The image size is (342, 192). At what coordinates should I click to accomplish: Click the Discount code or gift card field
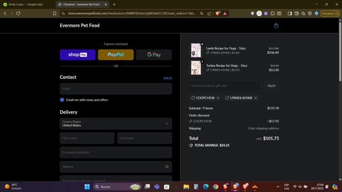tap(225, 86)
